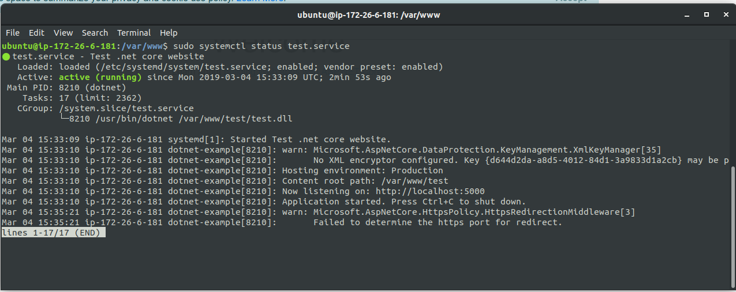Close the terminal window
736x292 pixels.
725,15
